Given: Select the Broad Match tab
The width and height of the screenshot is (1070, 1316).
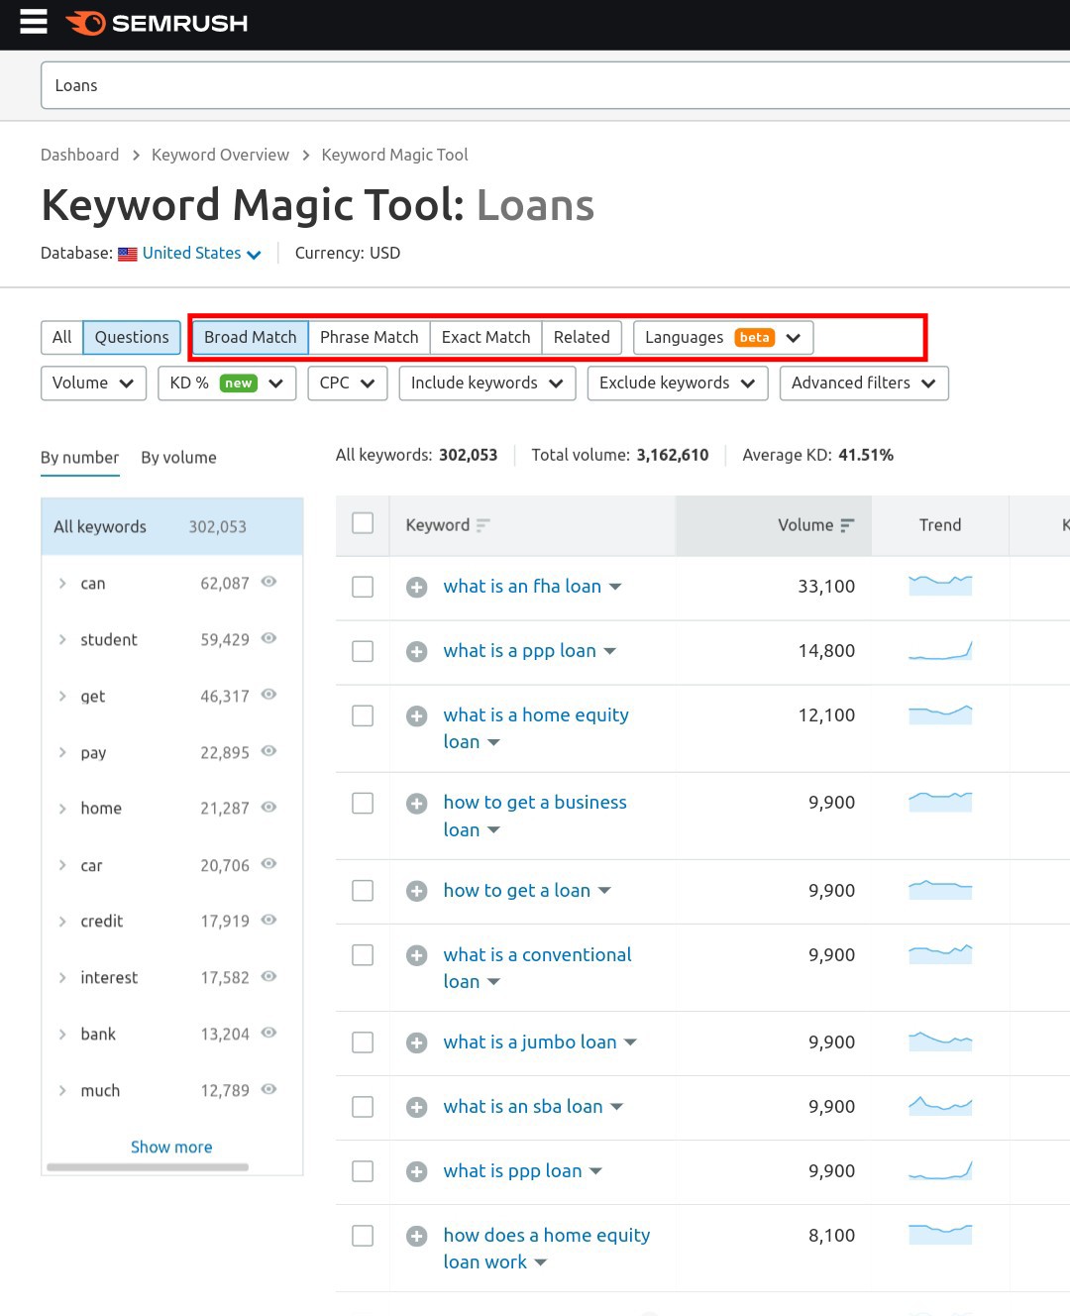Looking at the screenshot, I should (251, 338).
